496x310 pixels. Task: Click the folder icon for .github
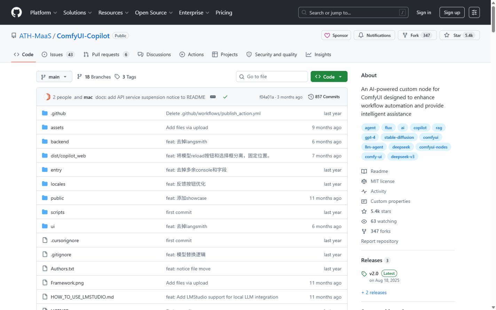click(45, 113)
